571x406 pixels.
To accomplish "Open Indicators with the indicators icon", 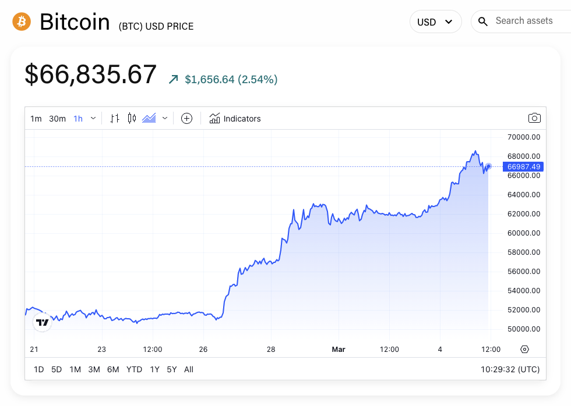I will (x=216, y=118).
